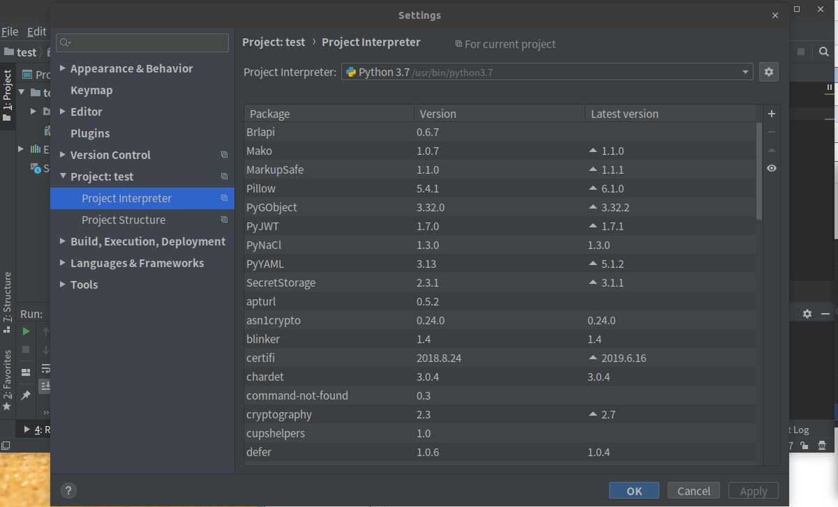838x507 pixels.
Task: Hide the Run panel with the minus icon
Action: pos(825,314)
